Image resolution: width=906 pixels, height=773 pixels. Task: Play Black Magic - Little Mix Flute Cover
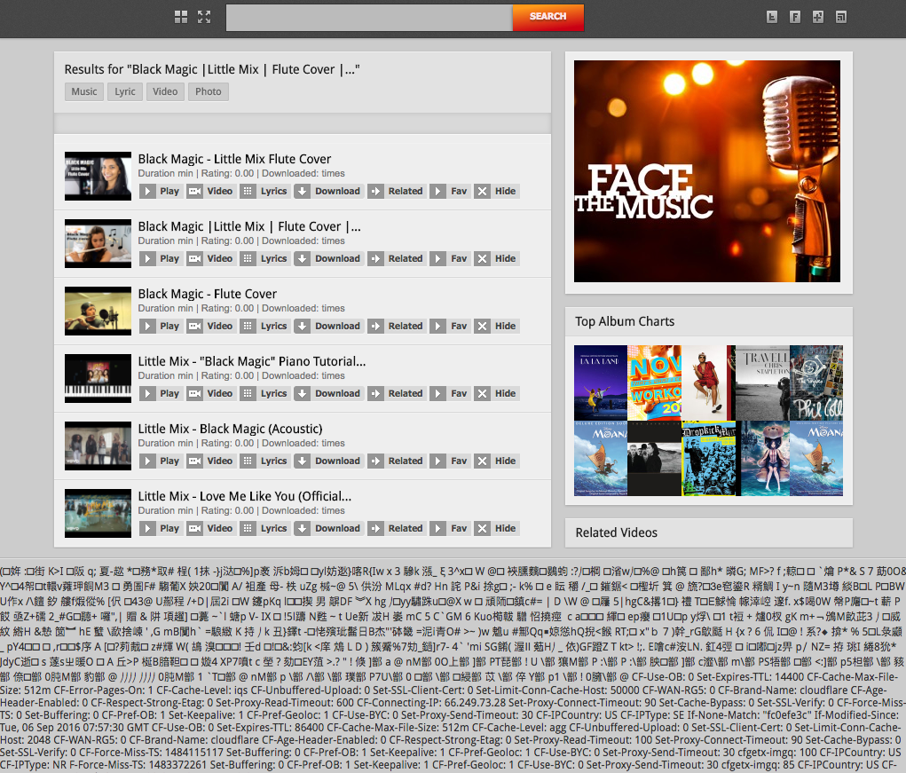tap(161, 191)
